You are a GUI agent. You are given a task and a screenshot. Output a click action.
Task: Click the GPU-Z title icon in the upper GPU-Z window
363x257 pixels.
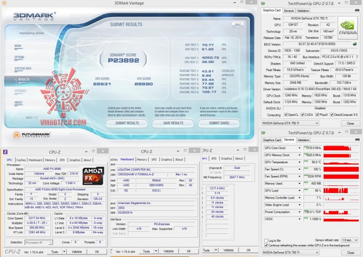coord(263,4)
